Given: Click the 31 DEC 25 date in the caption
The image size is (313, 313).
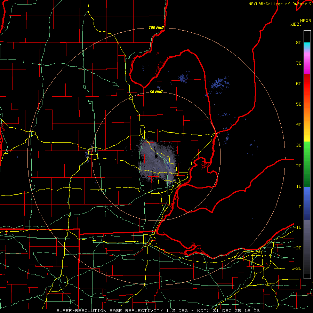Looking at the screenshot, I should (228, 311).
